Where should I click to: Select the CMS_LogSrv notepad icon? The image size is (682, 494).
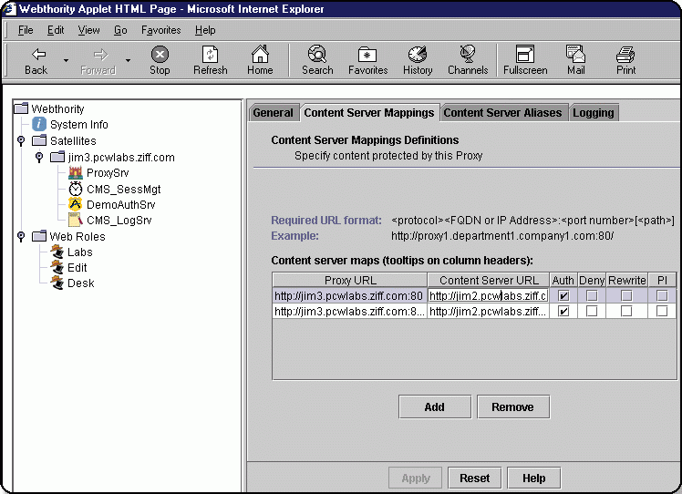(76, 220)
